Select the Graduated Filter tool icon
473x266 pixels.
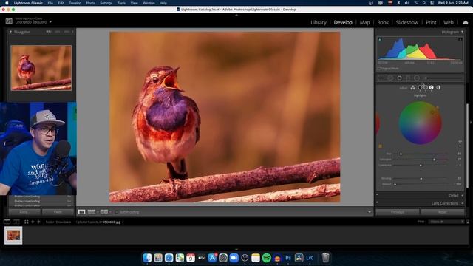[x=408, y=78]
